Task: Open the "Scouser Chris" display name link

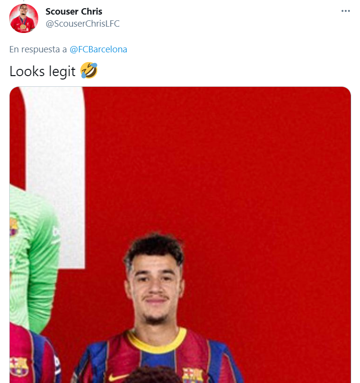Action: (74, 11)
